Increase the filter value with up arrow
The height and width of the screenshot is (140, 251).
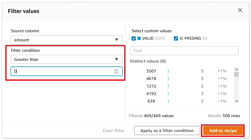click(116, 70)
